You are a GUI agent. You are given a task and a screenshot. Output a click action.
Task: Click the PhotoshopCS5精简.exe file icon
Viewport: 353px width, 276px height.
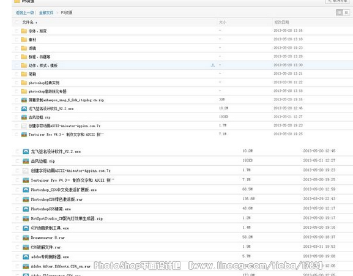coord(26,209)
